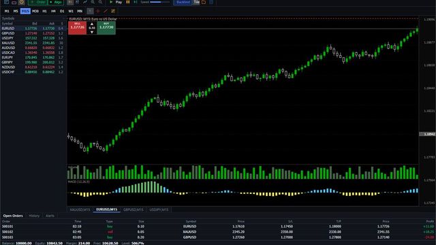Select the M15 timeframe

point(25,11)
